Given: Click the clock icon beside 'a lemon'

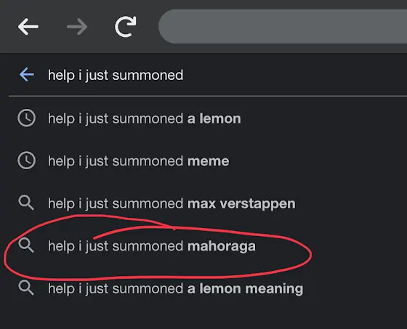Looking at the screenshot, I should tap(26, 118).
